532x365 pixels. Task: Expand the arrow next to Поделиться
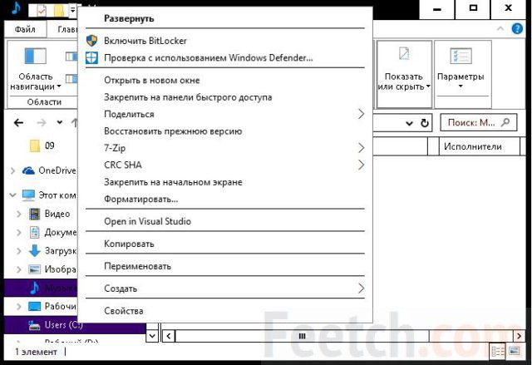click(362, 114)
